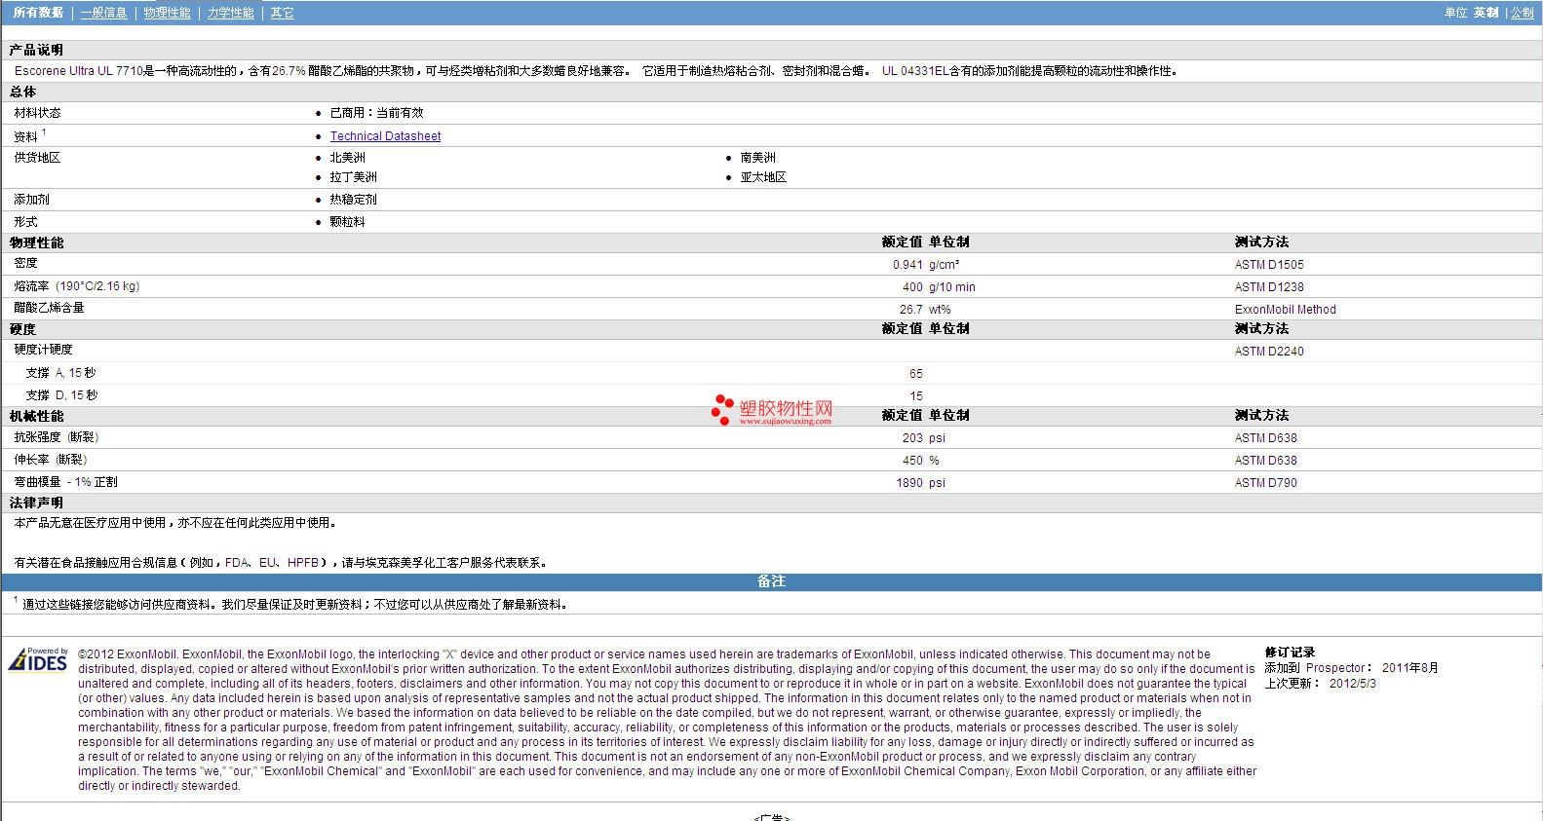Click the 物理性能 table heading
Viewport: 1543px width, 821px height.
click(x=36, y=243)
